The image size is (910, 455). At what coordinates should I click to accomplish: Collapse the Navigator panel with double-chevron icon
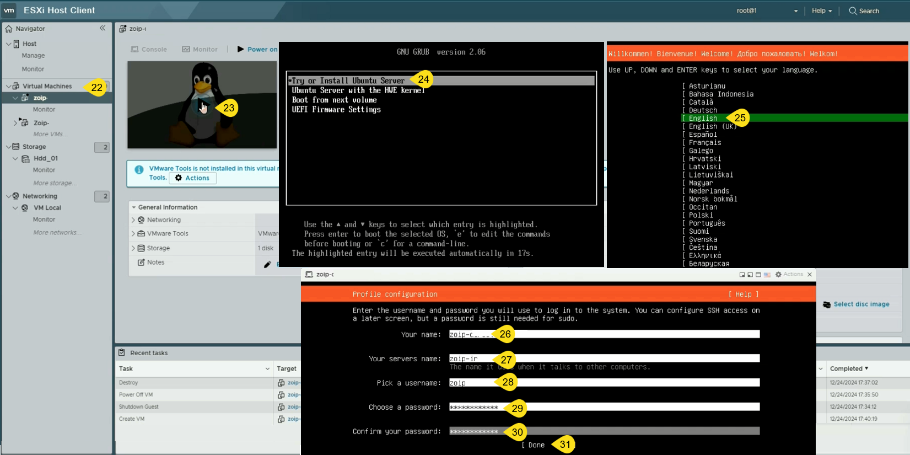pyautogui.click(x=103, y=28)
